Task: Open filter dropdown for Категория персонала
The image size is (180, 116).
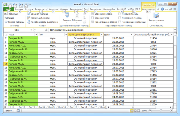Action: (102, 35)
